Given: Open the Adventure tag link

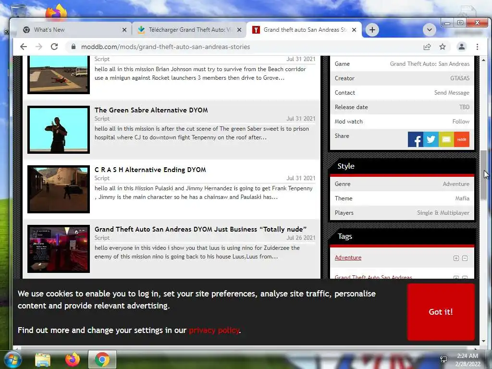Looking at the screenshot, I should click(348, 258).
